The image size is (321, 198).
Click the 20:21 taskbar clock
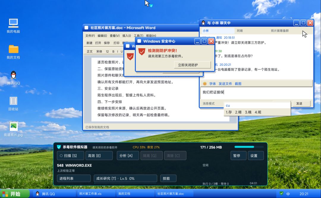pos(304,194)
